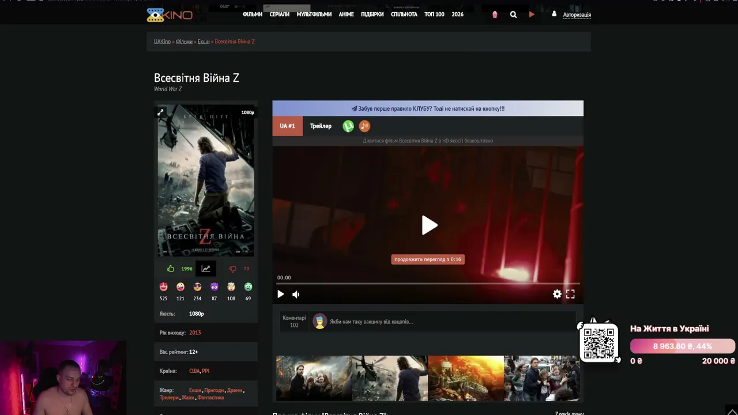Open the first screenshot with the family in ruins
The width and height of the screenshot is (738, 415).
click(x=314, y=378)
